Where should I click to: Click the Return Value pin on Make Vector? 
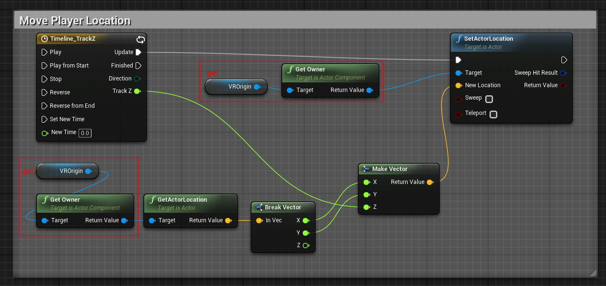[431, 182]
